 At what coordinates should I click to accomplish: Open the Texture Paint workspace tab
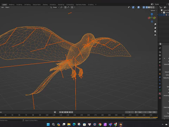[37, 5]
